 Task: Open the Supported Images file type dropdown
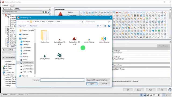point(98,80)
